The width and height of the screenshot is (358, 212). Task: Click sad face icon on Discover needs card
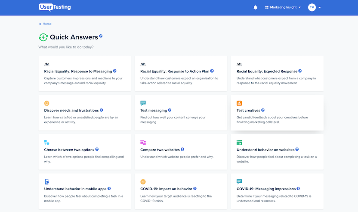[46, 103]
